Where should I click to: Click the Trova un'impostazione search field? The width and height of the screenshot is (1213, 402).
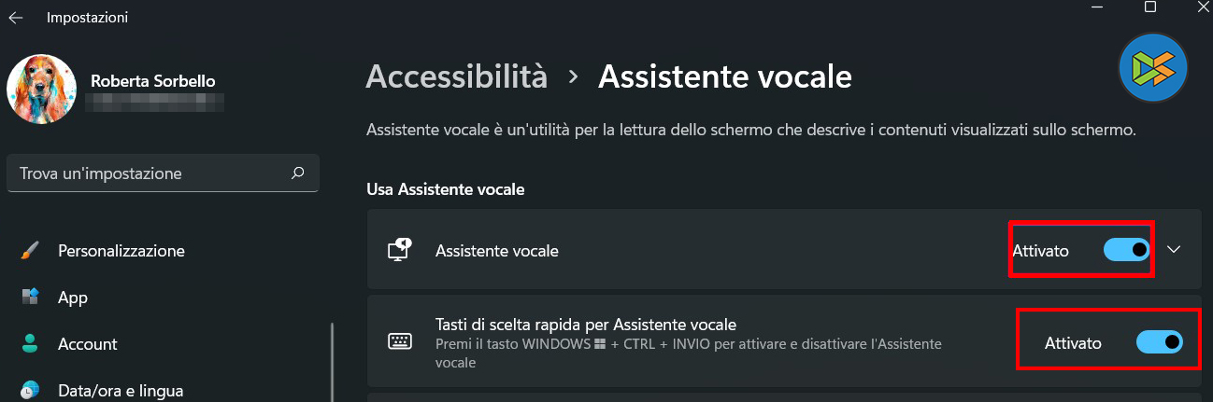[x=150, y=173]
